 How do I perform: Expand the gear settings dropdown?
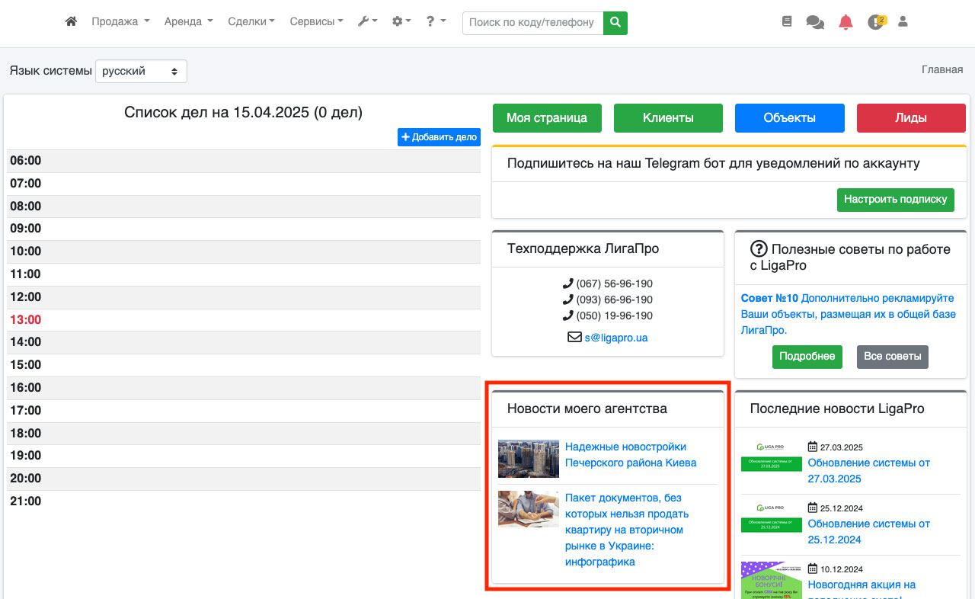(x=401, y=22)
